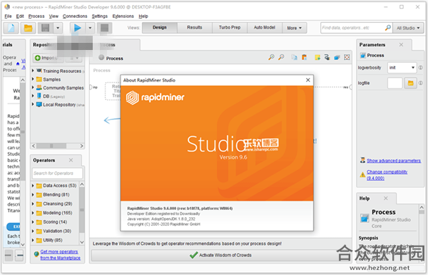Click the Help panel scrollbar thumb
The height and width of the screenshot is (275, 428).
point(422,212)
